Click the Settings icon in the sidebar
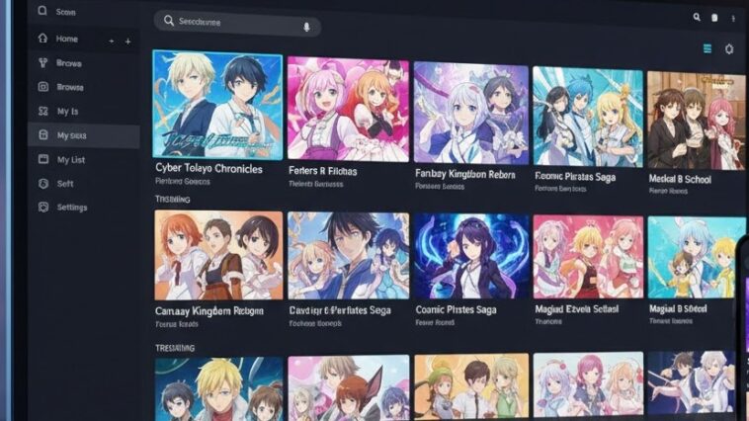This screenshot has width=749, height=421. [x=42, y=208]
